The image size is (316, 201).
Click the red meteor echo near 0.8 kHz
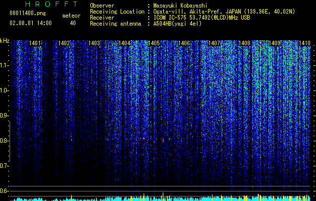point(163,140)
